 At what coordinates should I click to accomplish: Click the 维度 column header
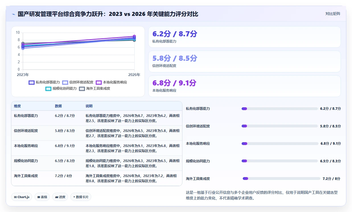[17, 106]
